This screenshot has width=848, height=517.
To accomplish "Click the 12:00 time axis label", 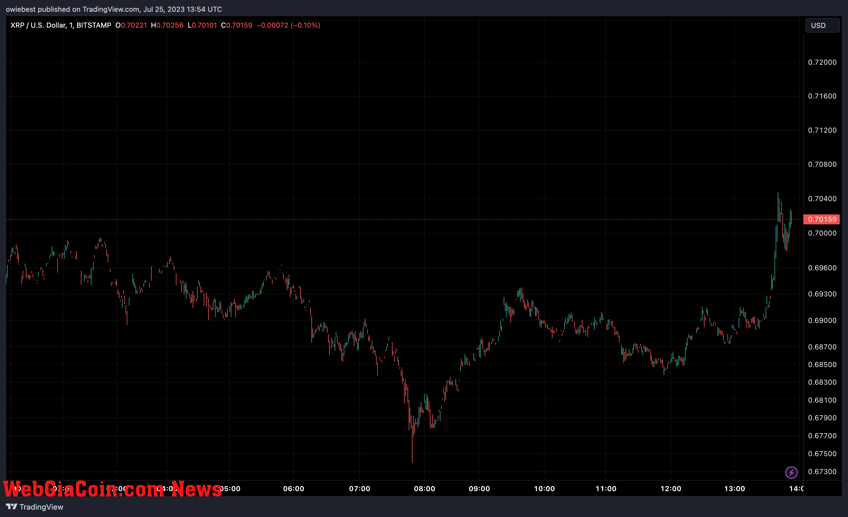I will 671,488.
